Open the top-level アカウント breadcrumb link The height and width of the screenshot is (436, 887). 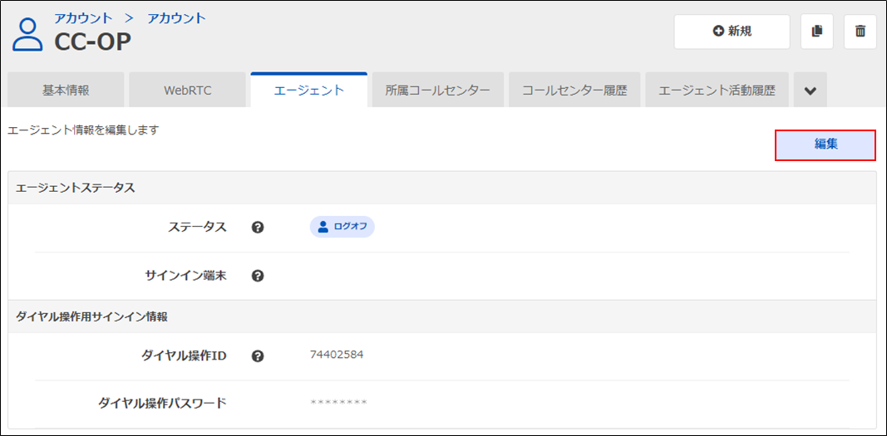click(83, 18)
